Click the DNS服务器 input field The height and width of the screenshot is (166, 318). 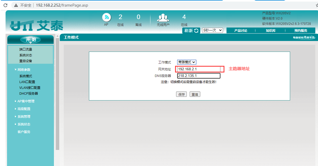click(198, 76)
